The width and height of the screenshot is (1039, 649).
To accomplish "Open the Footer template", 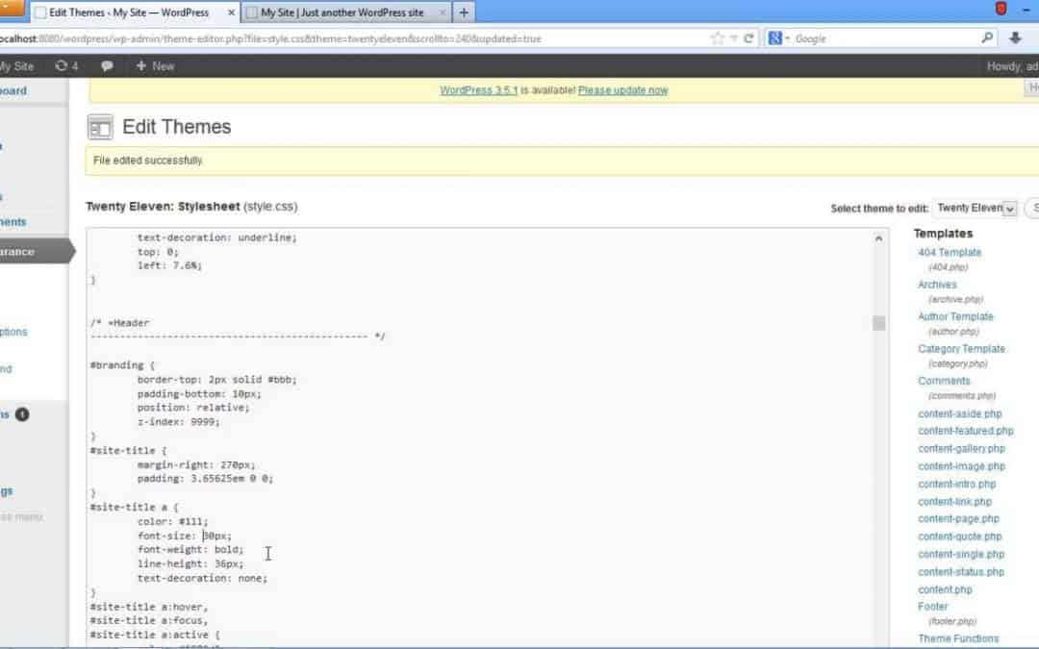I will click(932, 607).
